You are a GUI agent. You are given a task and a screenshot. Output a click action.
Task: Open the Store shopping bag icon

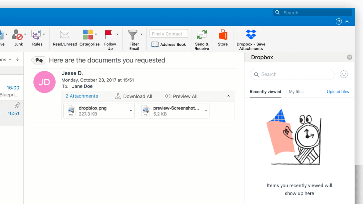[223, 35]
